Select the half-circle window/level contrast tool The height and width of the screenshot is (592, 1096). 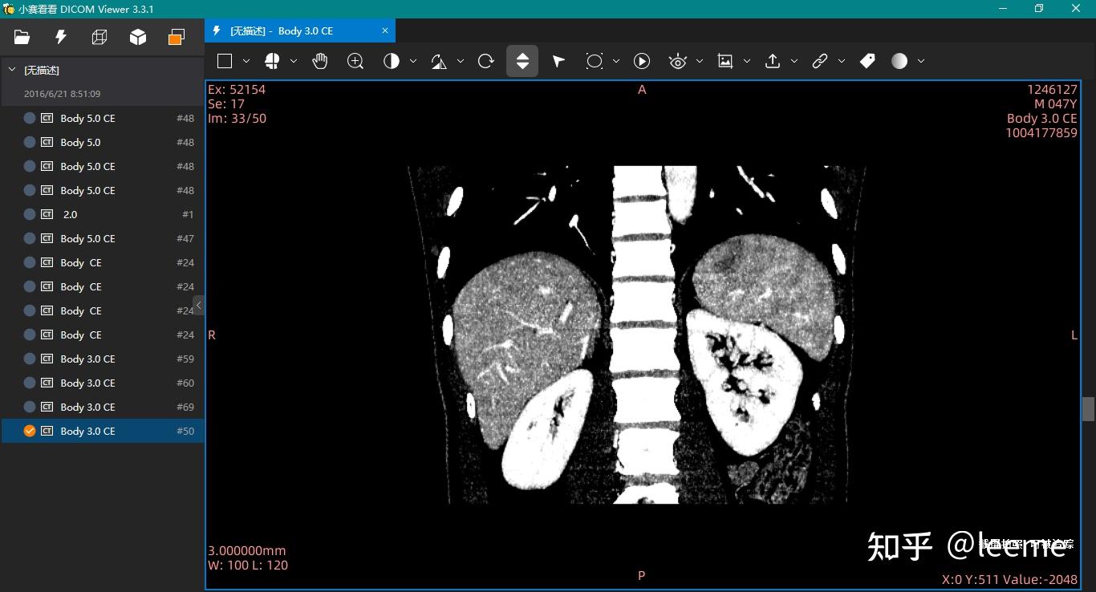[x=392, y=61]
